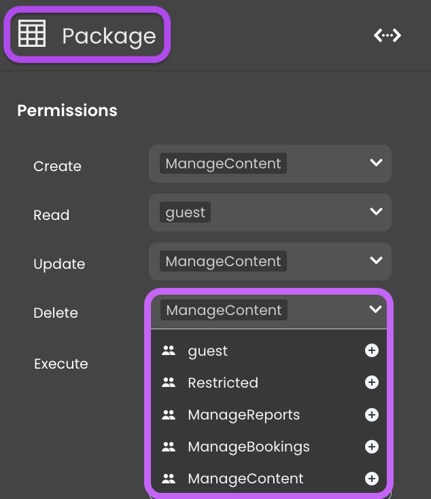Screen dimensions: 431x499
Task: Collapse the Delete permission dropdown chevron
Action: point(375,309)
